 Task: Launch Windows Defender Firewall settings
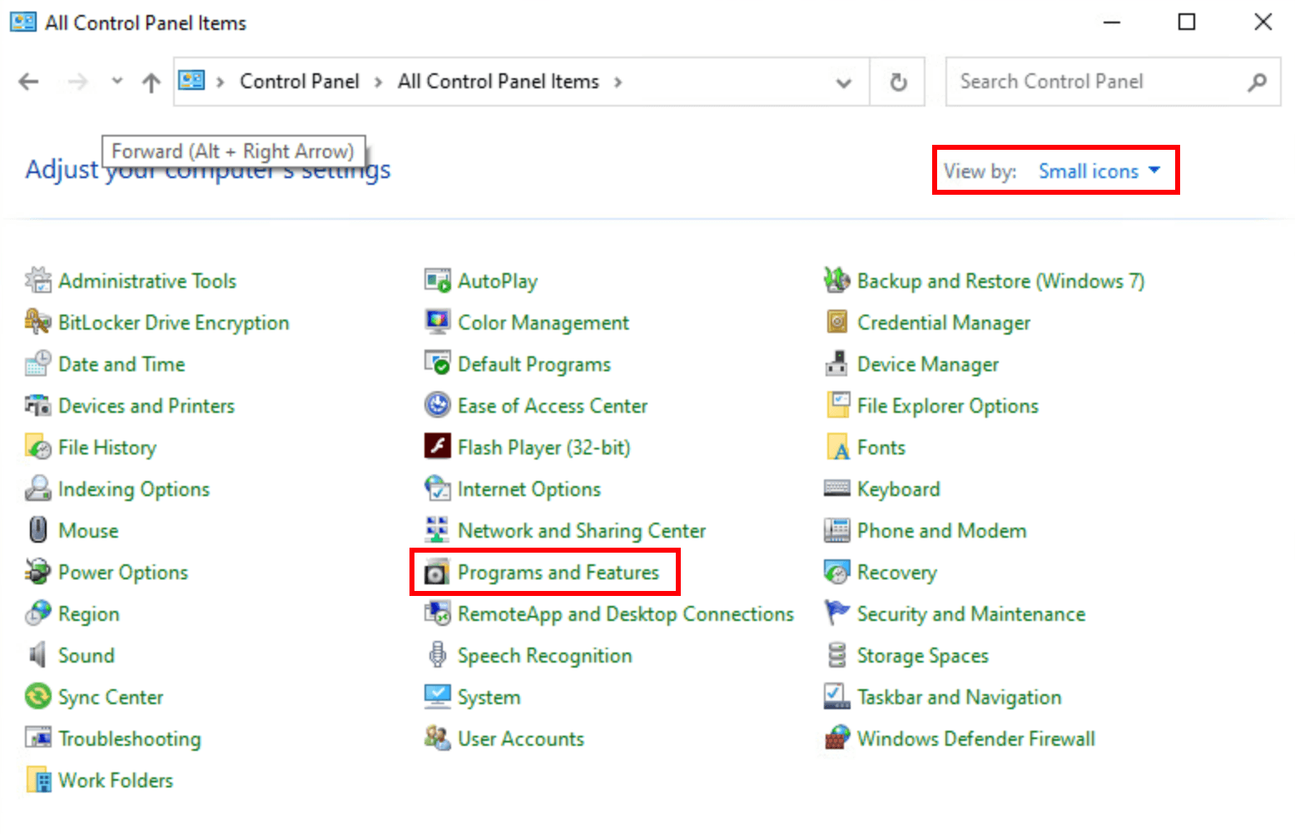[x=975, y=738]
